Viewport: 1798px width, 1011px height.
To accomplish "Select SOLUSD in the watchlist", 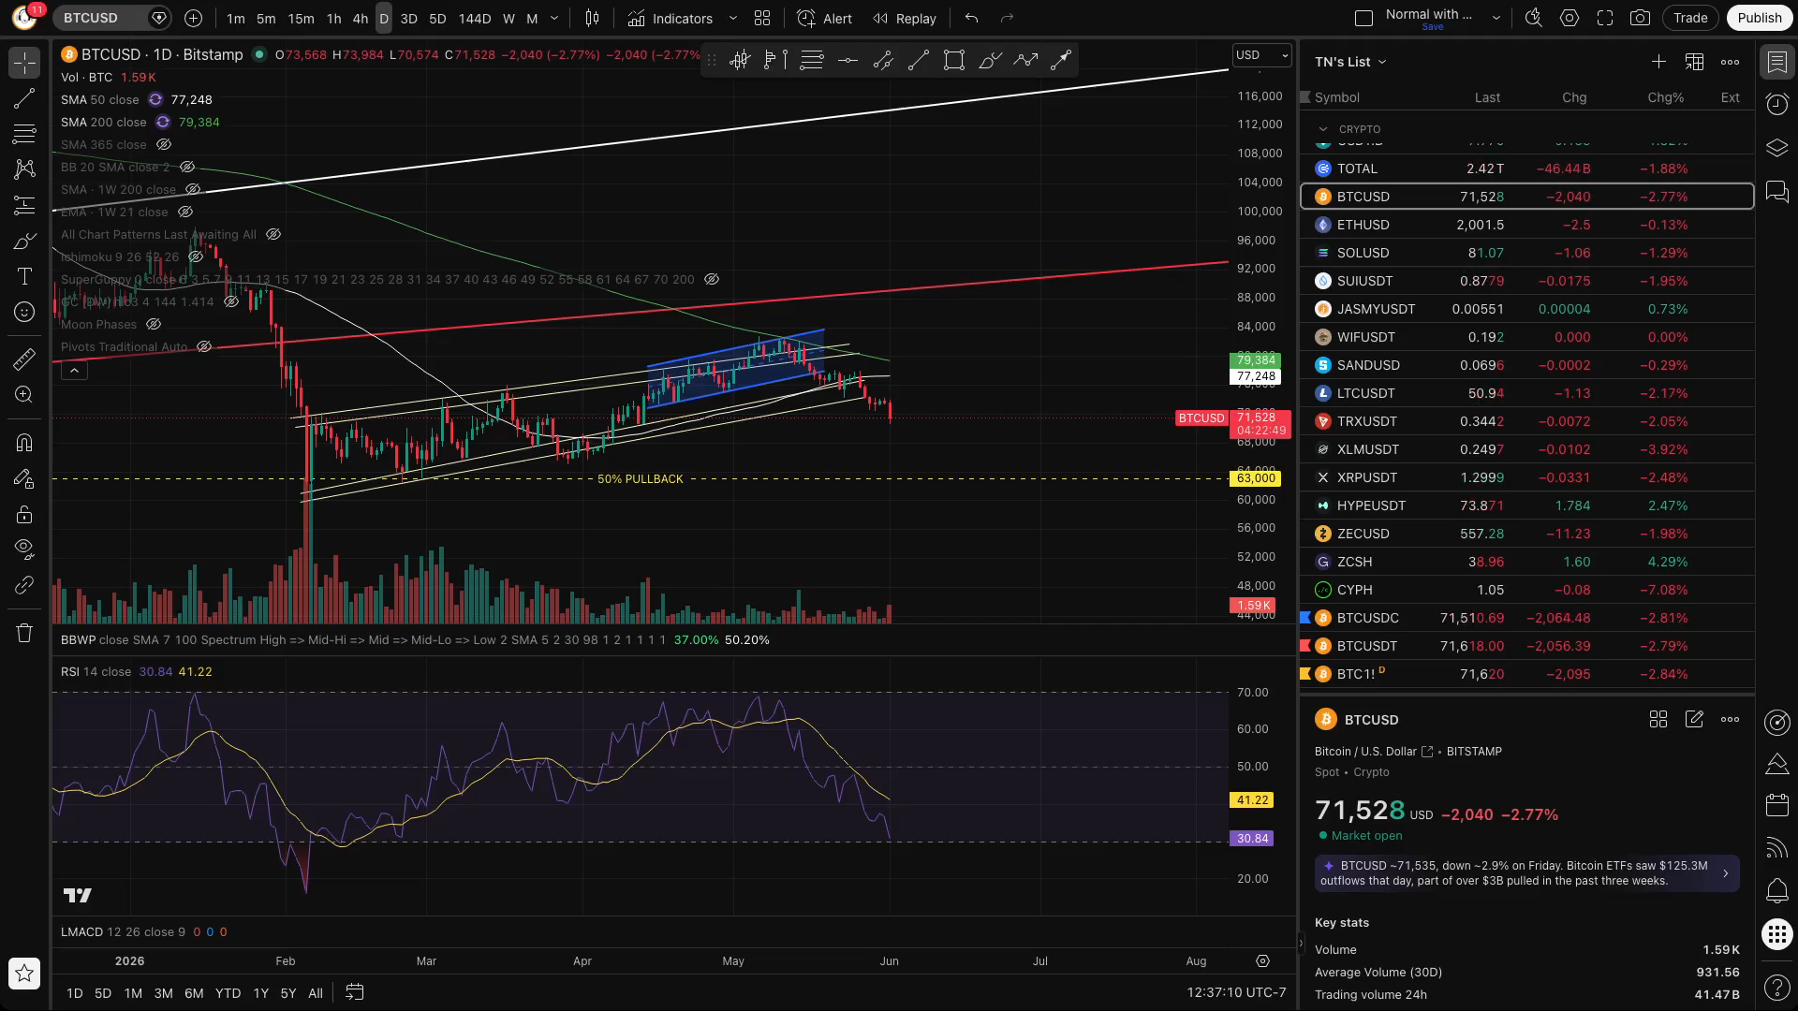I will (1526, 253).
